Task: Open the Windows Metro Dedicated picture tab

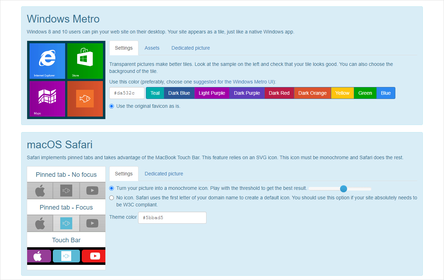Action: [191, 48]
